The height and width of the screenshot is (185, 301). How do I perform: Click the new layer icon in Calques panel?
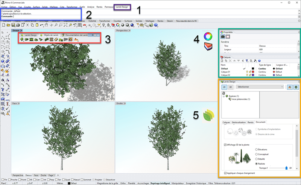223,61
